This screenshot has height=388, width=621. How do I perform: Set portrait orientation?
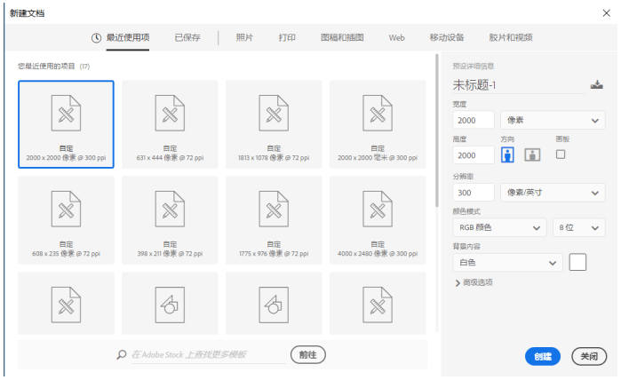coord(507,154)
